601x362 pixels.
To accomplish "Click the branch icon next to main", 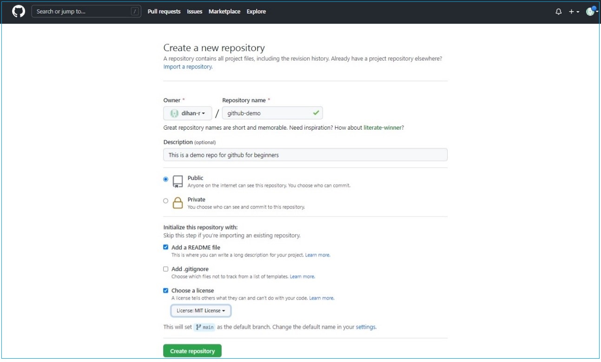I will coord(198,327).
